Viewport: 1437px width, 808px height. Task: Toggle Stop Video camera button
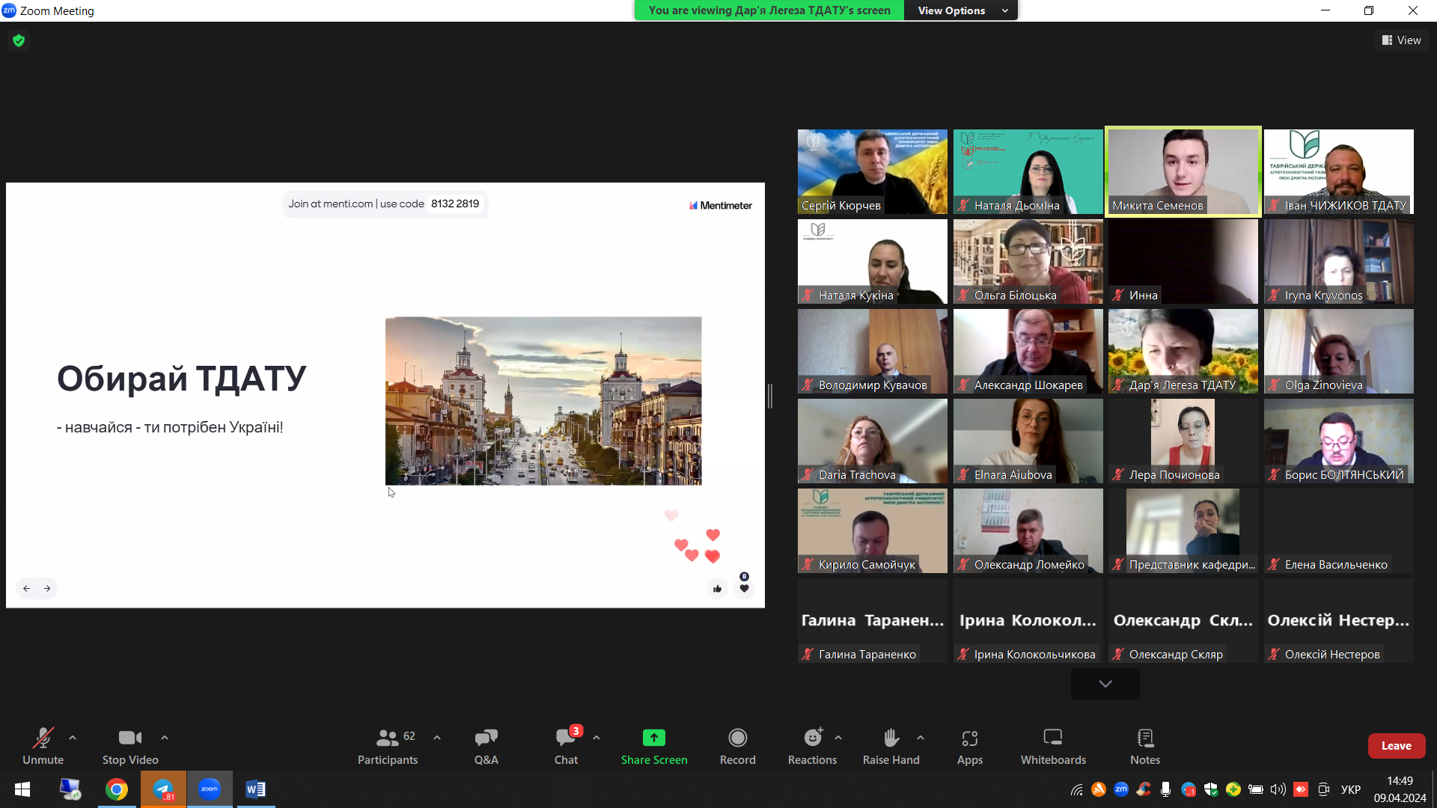[129, 738]
